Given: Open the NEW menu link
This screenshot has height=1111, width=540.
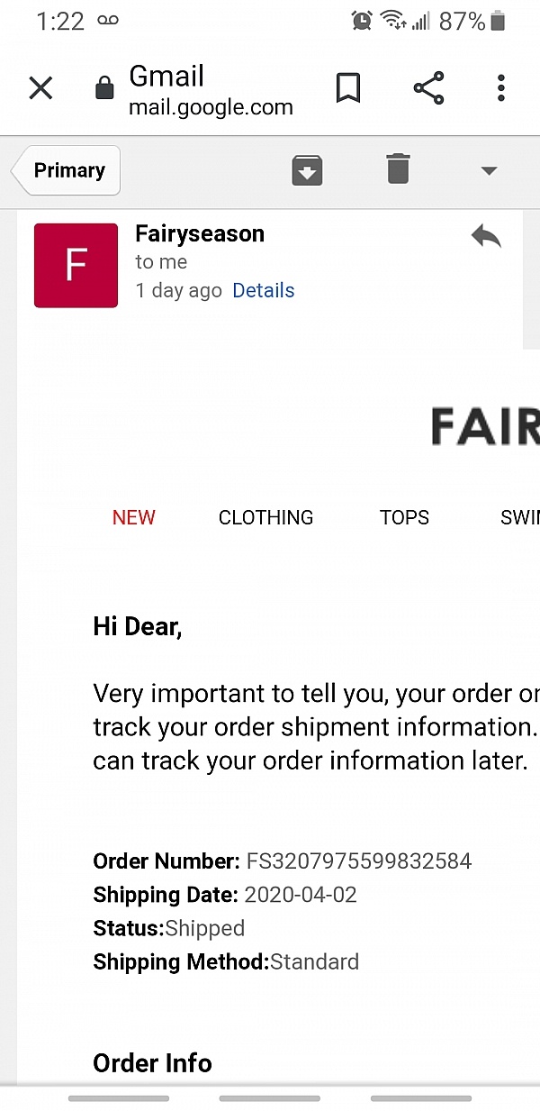Looking at the screenshot, I should click(134, 517).
